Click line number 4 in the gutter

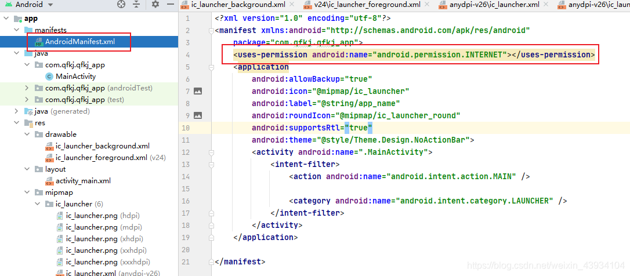(187, 55)
